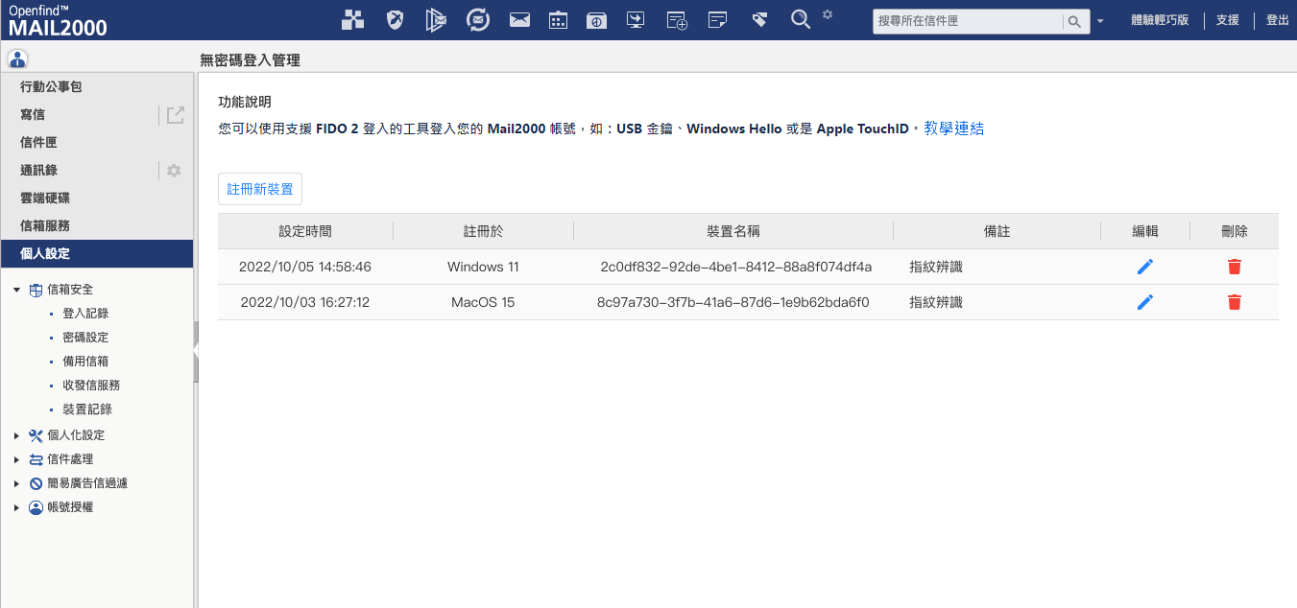Viewport: 1297px width, 608px height.
Task: Delete the Windows 11 device entry
Action: coord(1234,267)
